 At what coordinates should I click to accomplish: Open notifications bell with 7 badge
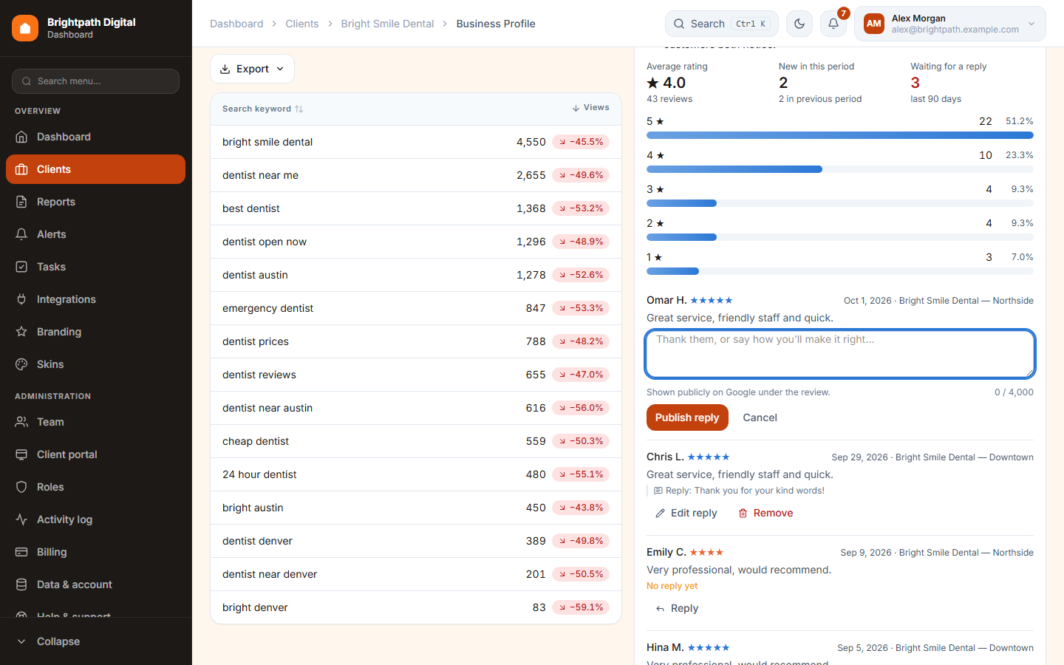(833, 24)
